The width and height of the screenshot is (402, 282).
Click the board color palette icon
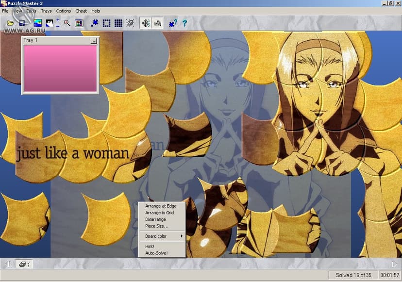click(x=79, y=23)
